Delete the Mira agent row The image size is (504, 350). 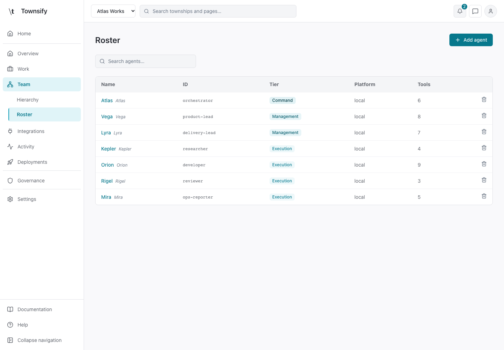(484, 196)
